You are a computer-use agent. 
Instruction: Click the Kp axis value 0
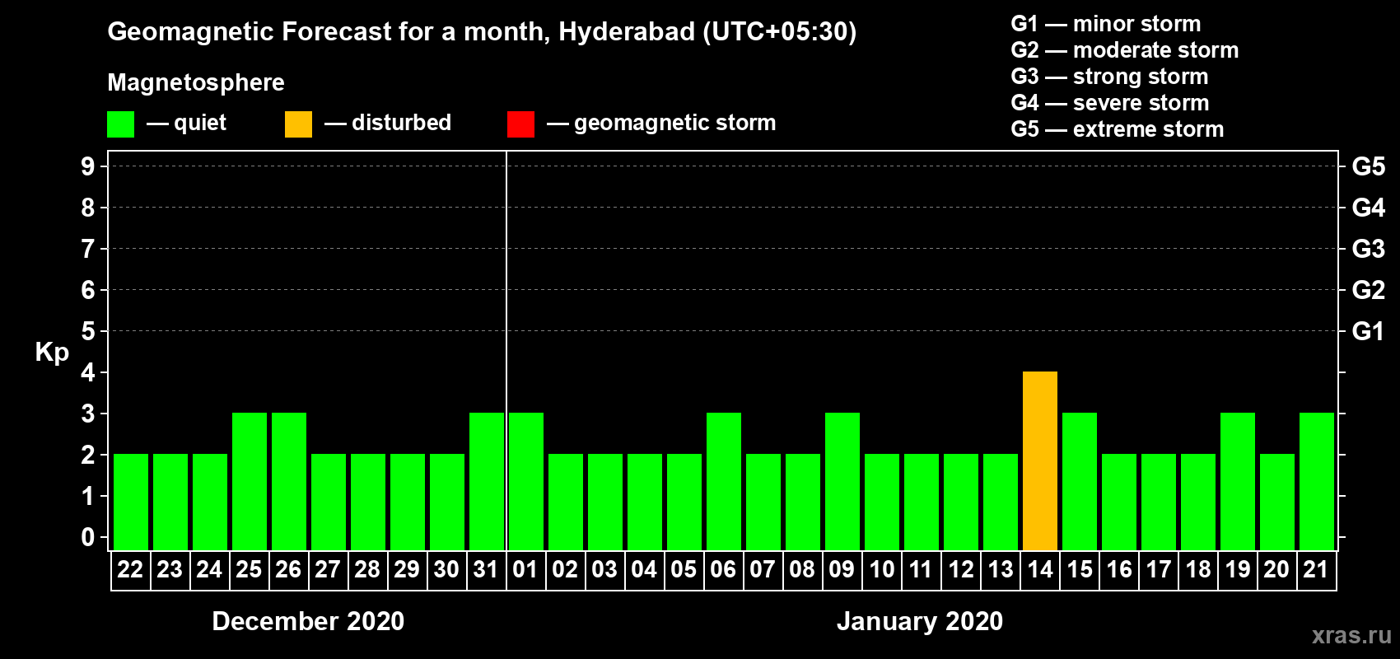[88, 537]
